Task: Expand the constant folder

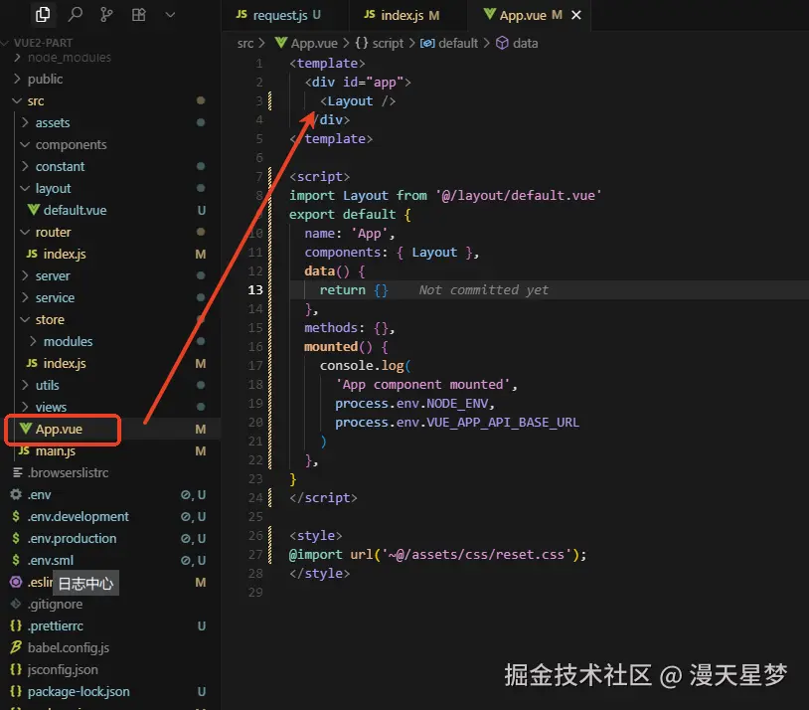Action: pos(60,166)
